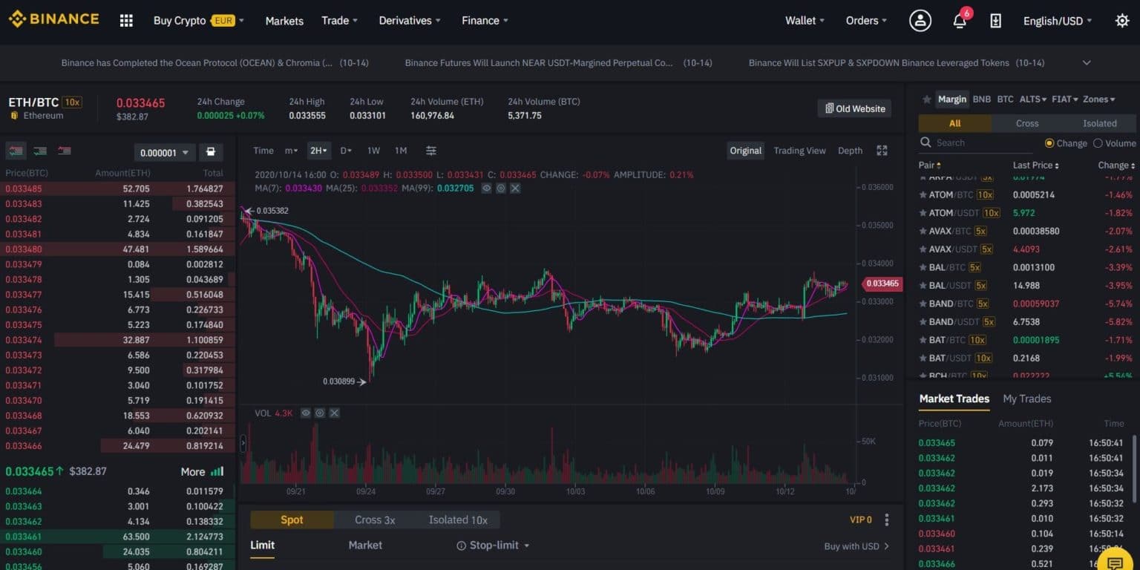Open the settings gear icon
This screenshot has height=570, width=1140.
[1122, 21]
